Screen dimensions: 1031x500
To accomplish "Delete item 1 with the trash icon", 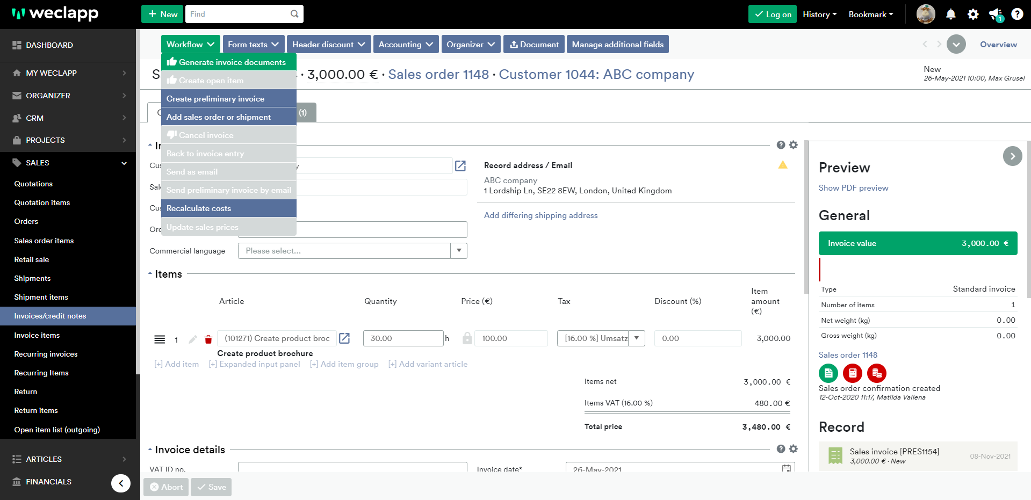I will coord(208,339).
